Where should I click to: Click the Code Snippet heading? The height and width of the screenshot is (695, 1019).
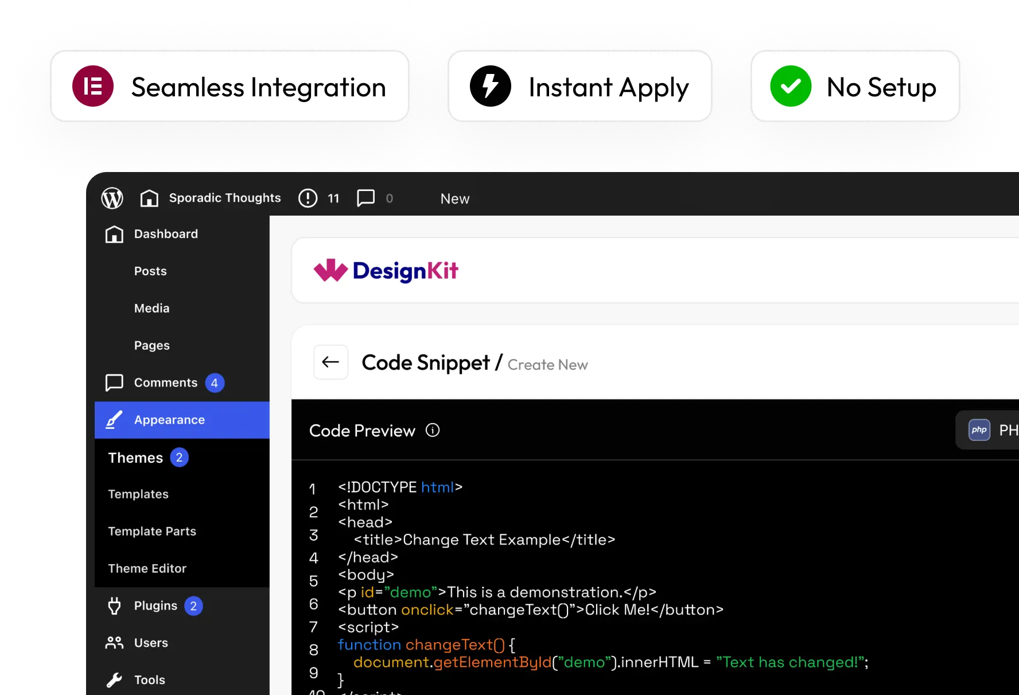tap(426, 362)
